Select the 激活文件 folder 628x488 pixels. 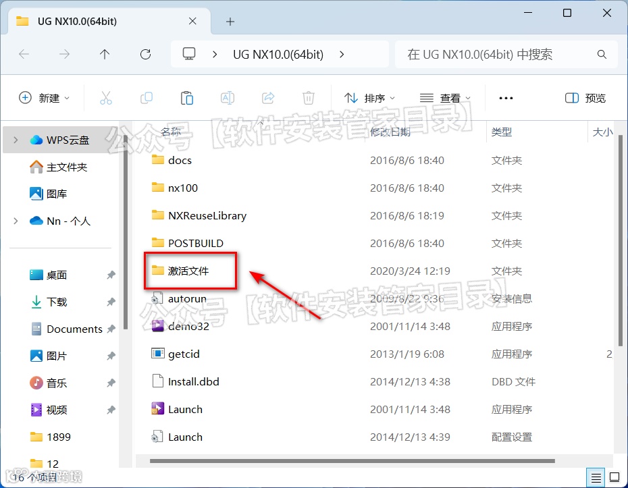(180, 271)
